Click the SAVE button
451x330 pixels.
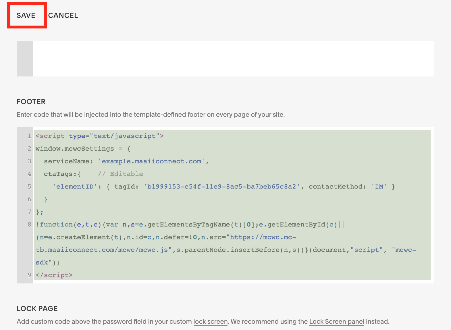(x=26, y=16)
